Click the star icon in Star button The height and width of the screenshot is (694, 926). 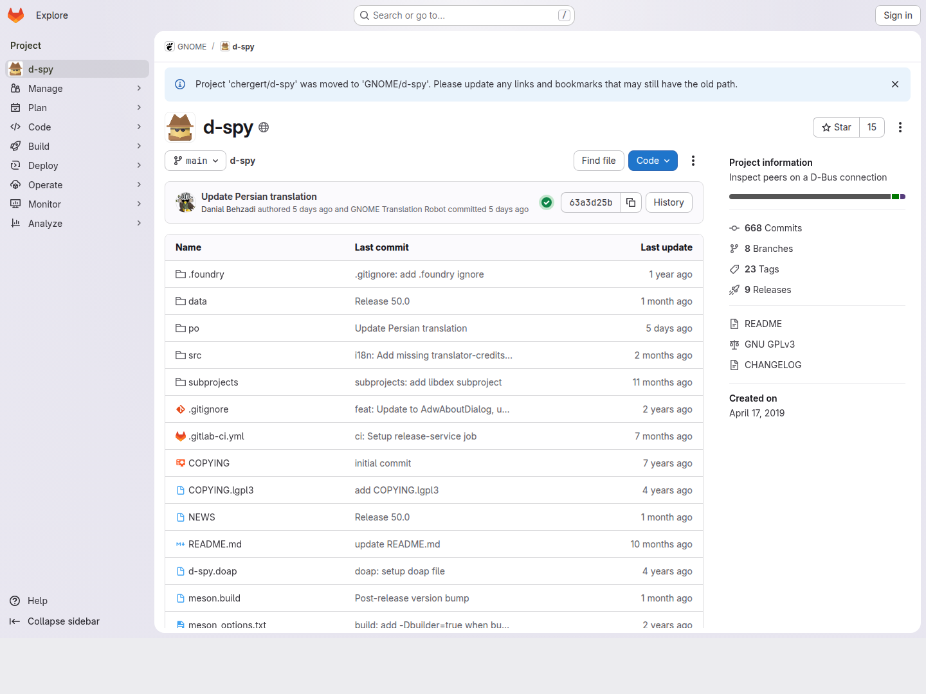(826, 127)
